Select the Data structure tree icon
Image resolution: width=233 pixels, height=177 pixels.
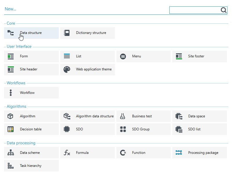pyautogui.click(x=10, y=33)
